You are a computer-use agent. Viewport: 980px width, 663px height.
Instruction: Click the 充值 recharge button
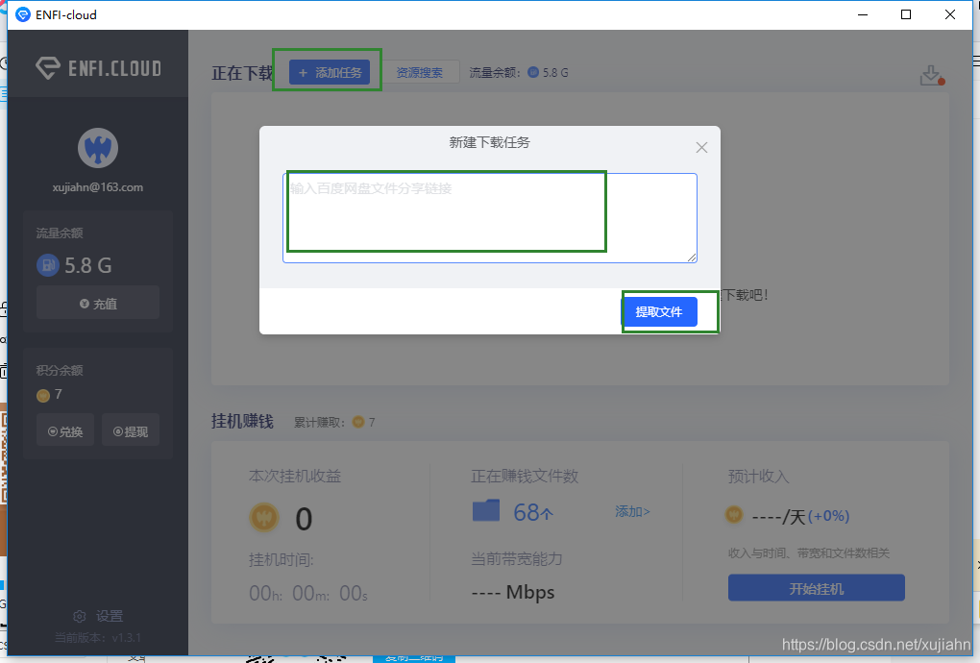click(98, 304)
